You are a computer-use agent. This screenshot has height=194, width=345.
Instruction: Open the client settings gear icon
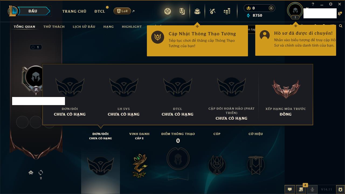coord(331,4)
